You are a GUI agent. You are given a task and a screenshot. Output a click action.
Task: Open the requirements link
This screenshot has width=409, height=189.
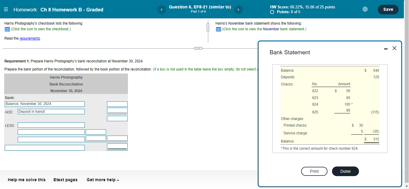click(x=30, y=38)
